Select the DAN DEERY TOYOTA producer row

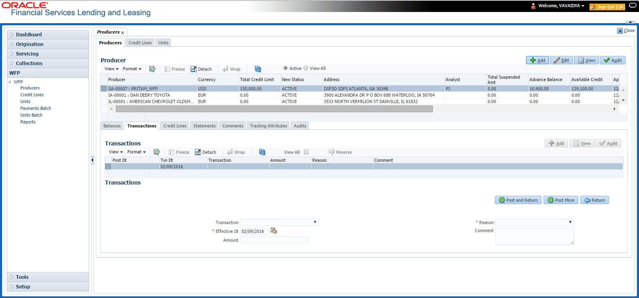(x=360, y=95)
